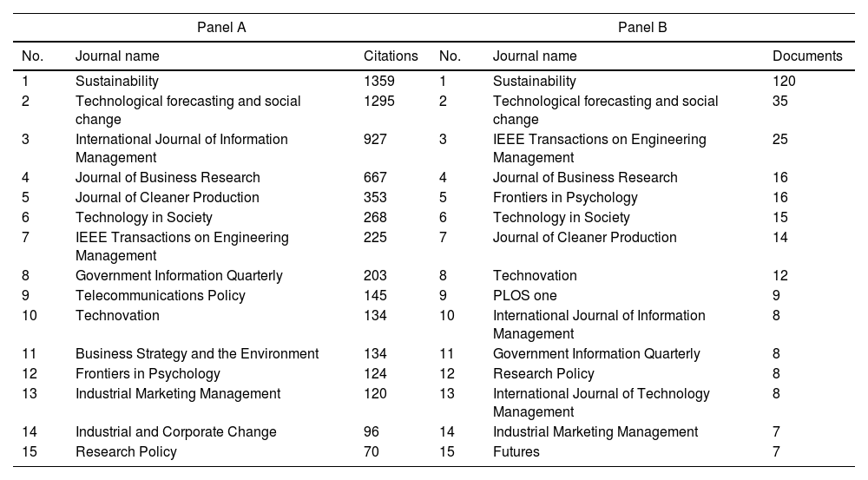Click Telecommunications Policy journal name

click(x=160, y=296)
